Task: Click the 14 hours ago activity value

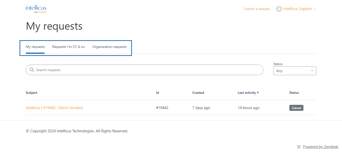Action: (x=248, y=108)
